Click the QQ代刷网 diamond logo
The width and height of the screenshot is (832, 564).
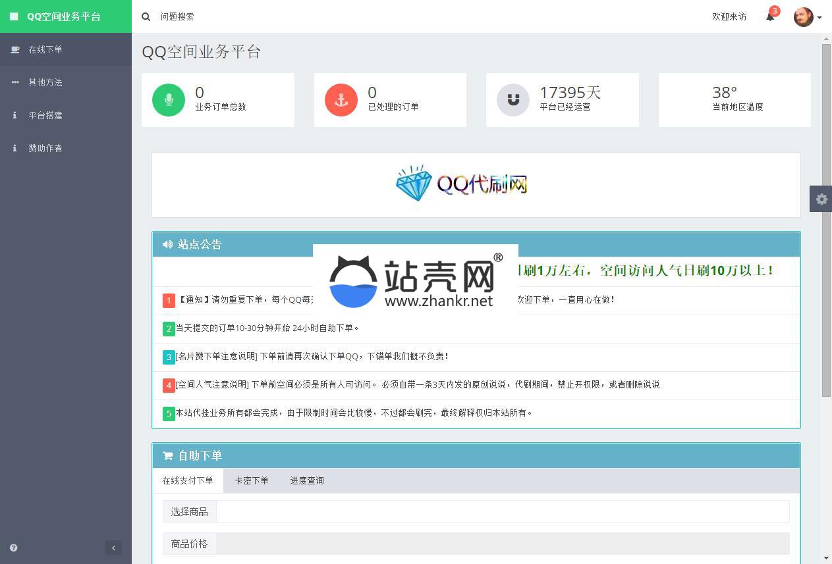tap(461, 184)
